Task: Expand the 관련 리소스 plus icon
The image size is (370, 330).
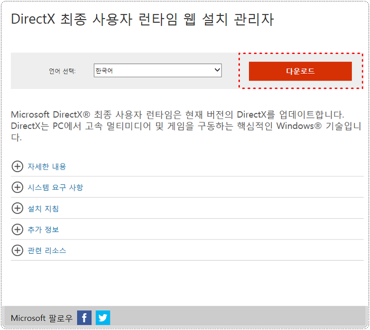Action: (x=17, y=251)
